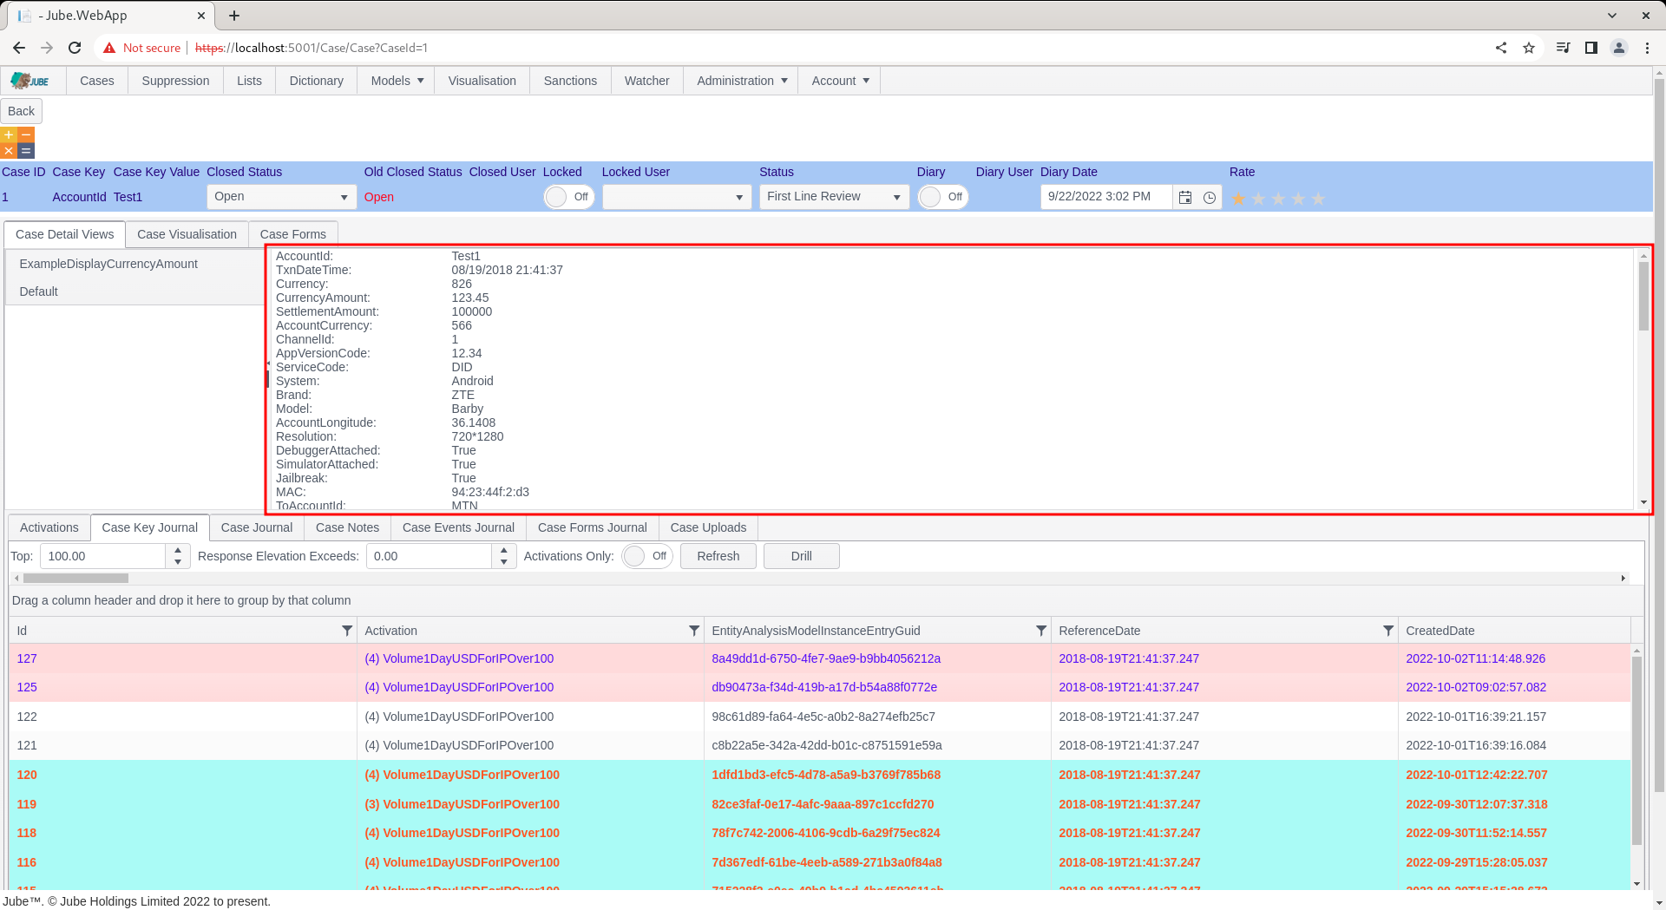Switch to the Case Notes tab

[x=347, y=527]
